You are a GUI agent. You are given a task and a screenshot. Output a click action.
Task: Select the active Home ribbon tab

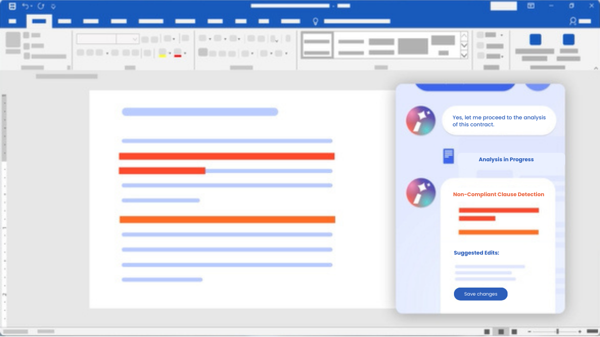tap(39, 21)
